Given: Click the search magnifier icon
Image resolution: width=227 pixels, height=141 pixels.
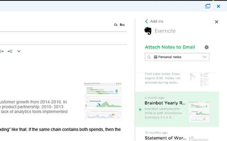Looking at the screenshot, I should coord(149,57).
